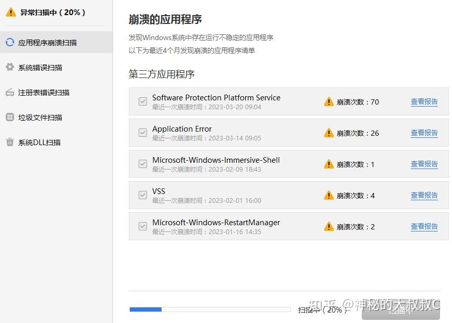
Task: Toggle Software Protection Platform Service checkbox
Action: pyautogui.click(x=142, y=102)
